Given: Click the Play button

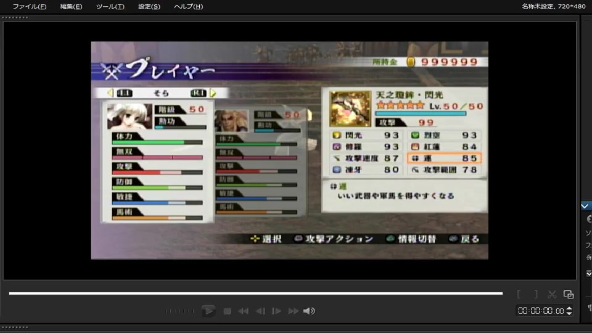Looking at the screenshot, I should (208, 311).
